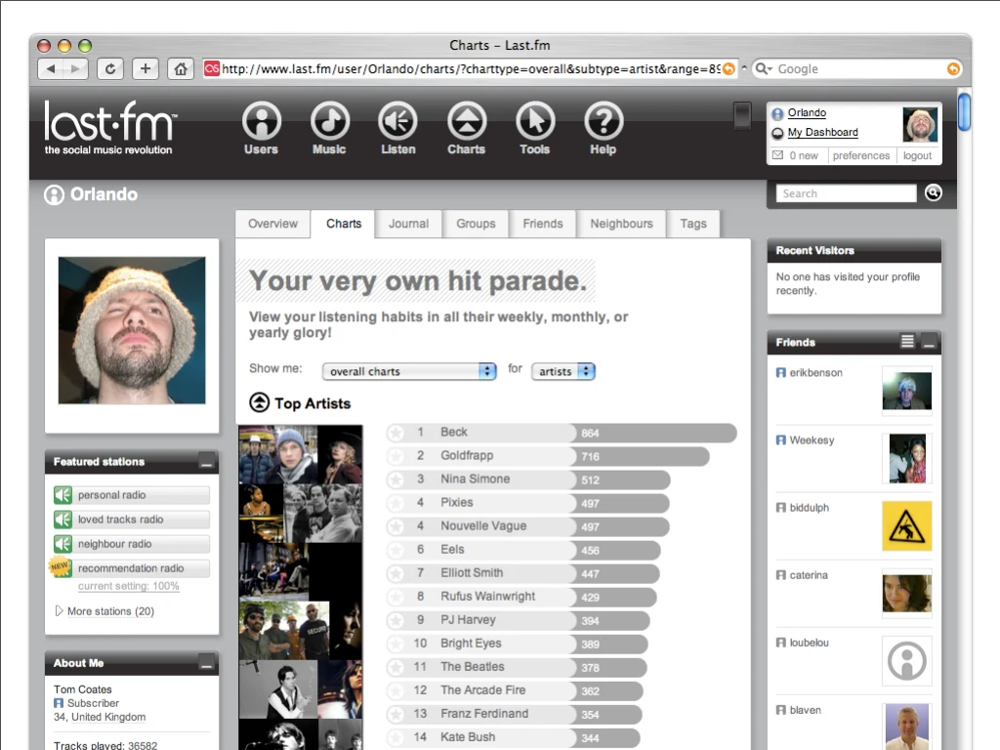Switch to the Neighbours tab

click(621, 224)
